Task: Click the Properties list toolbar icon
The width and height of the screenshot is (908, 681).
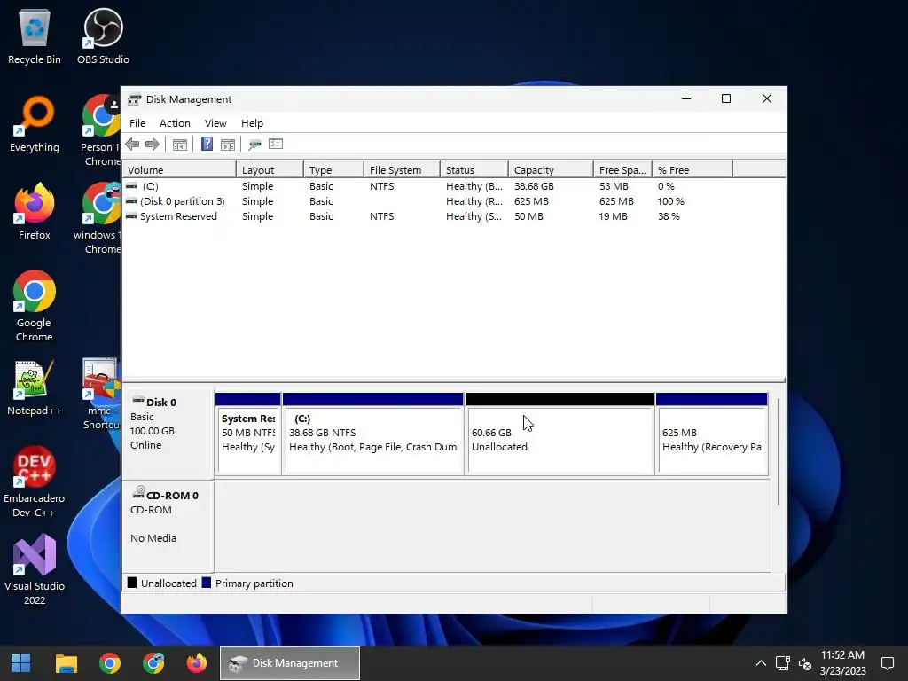Action: tap(276, 144)
